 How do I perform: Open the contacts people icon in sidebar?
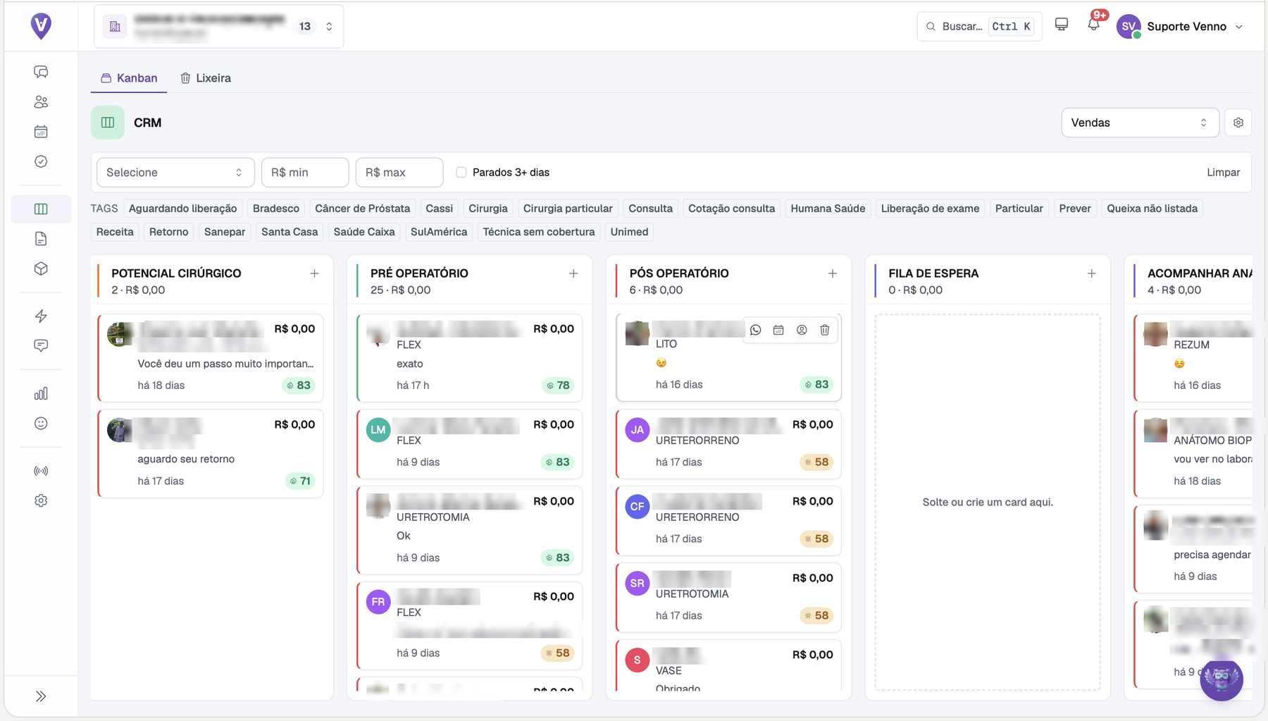pos(41,102)
